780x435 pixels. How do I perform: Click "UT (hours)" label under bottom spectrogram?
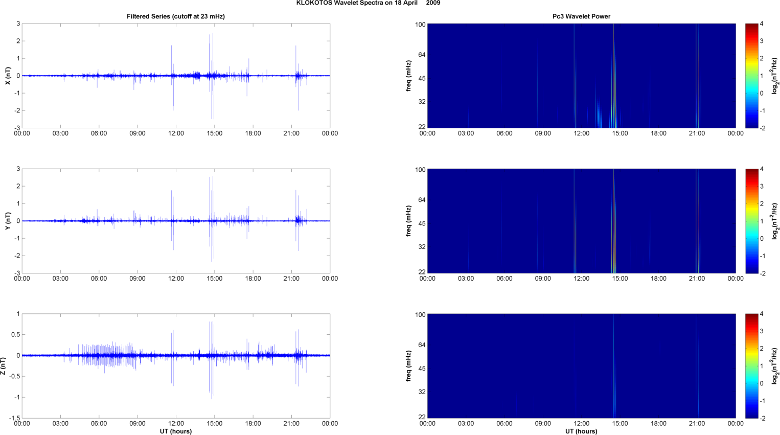click(x=581, y=431)
